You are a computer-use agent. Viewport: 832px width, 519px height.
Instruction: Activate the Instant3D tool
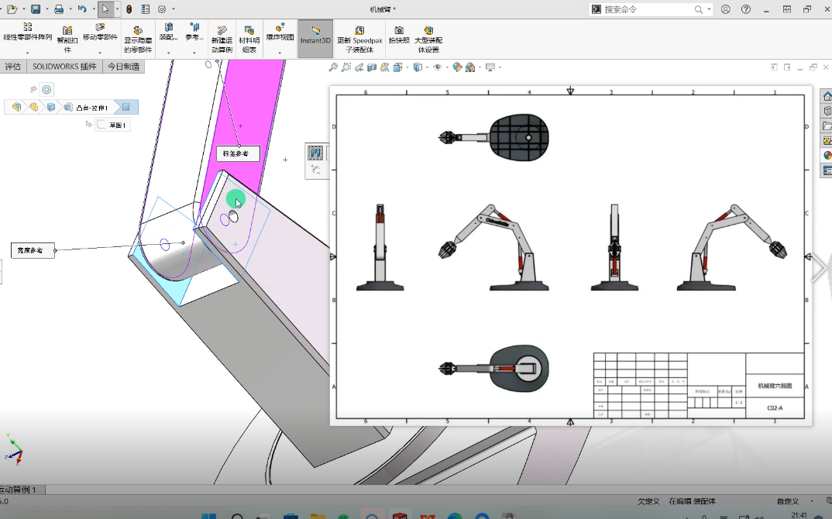[315, 37]
